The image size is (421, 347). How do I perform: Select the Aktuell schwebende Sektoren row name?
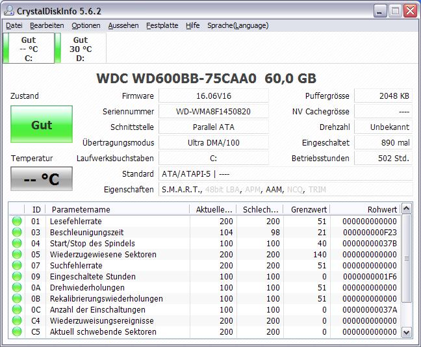(103, 331)
